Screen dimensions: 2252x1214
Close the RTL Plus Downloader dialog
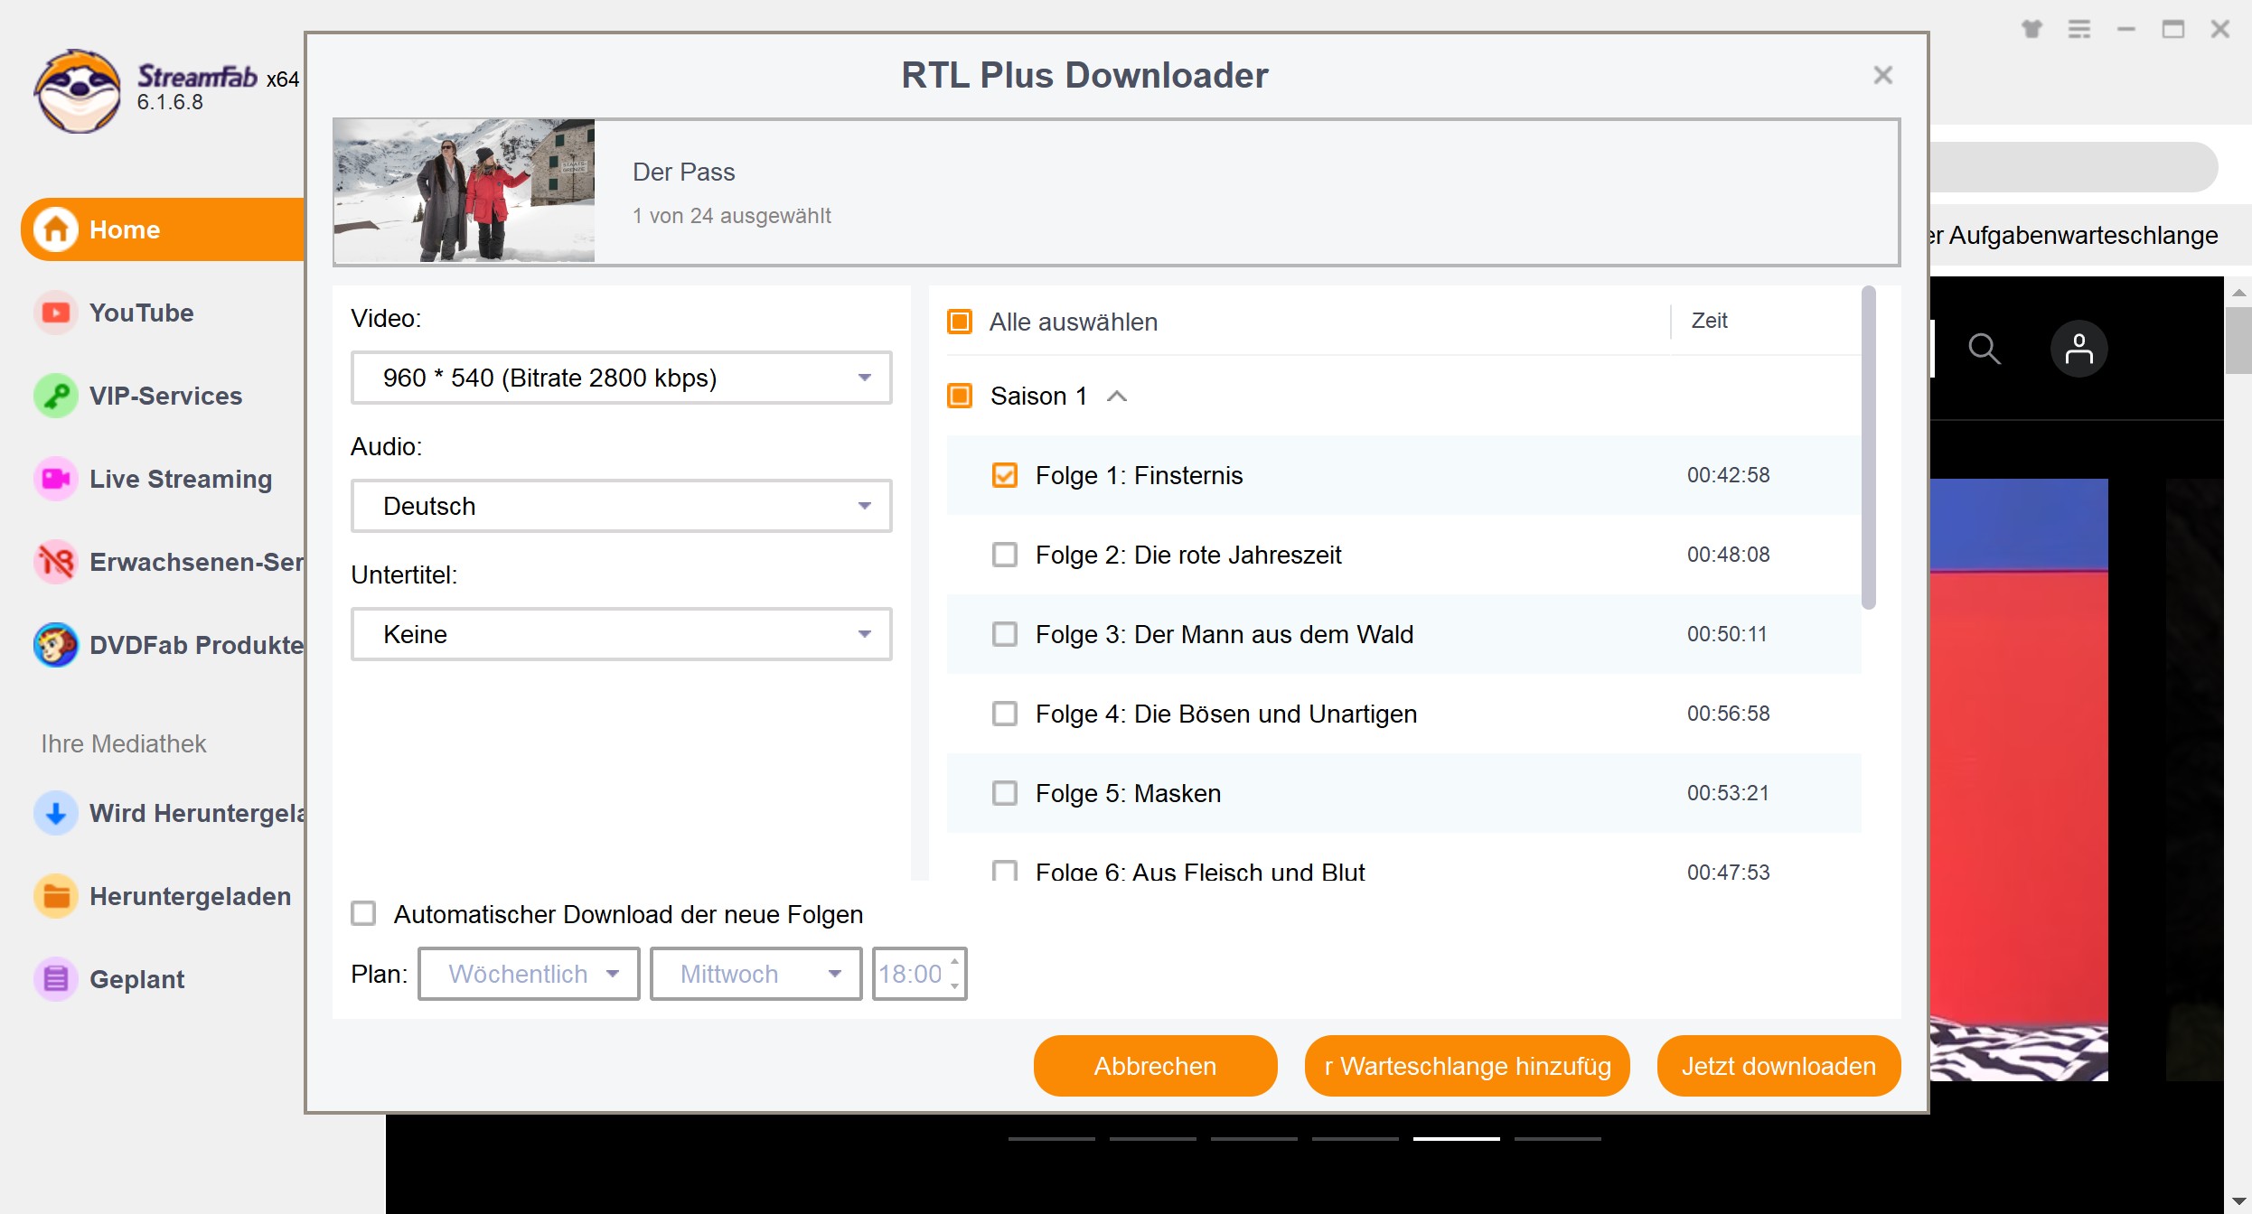[1882, 75]
